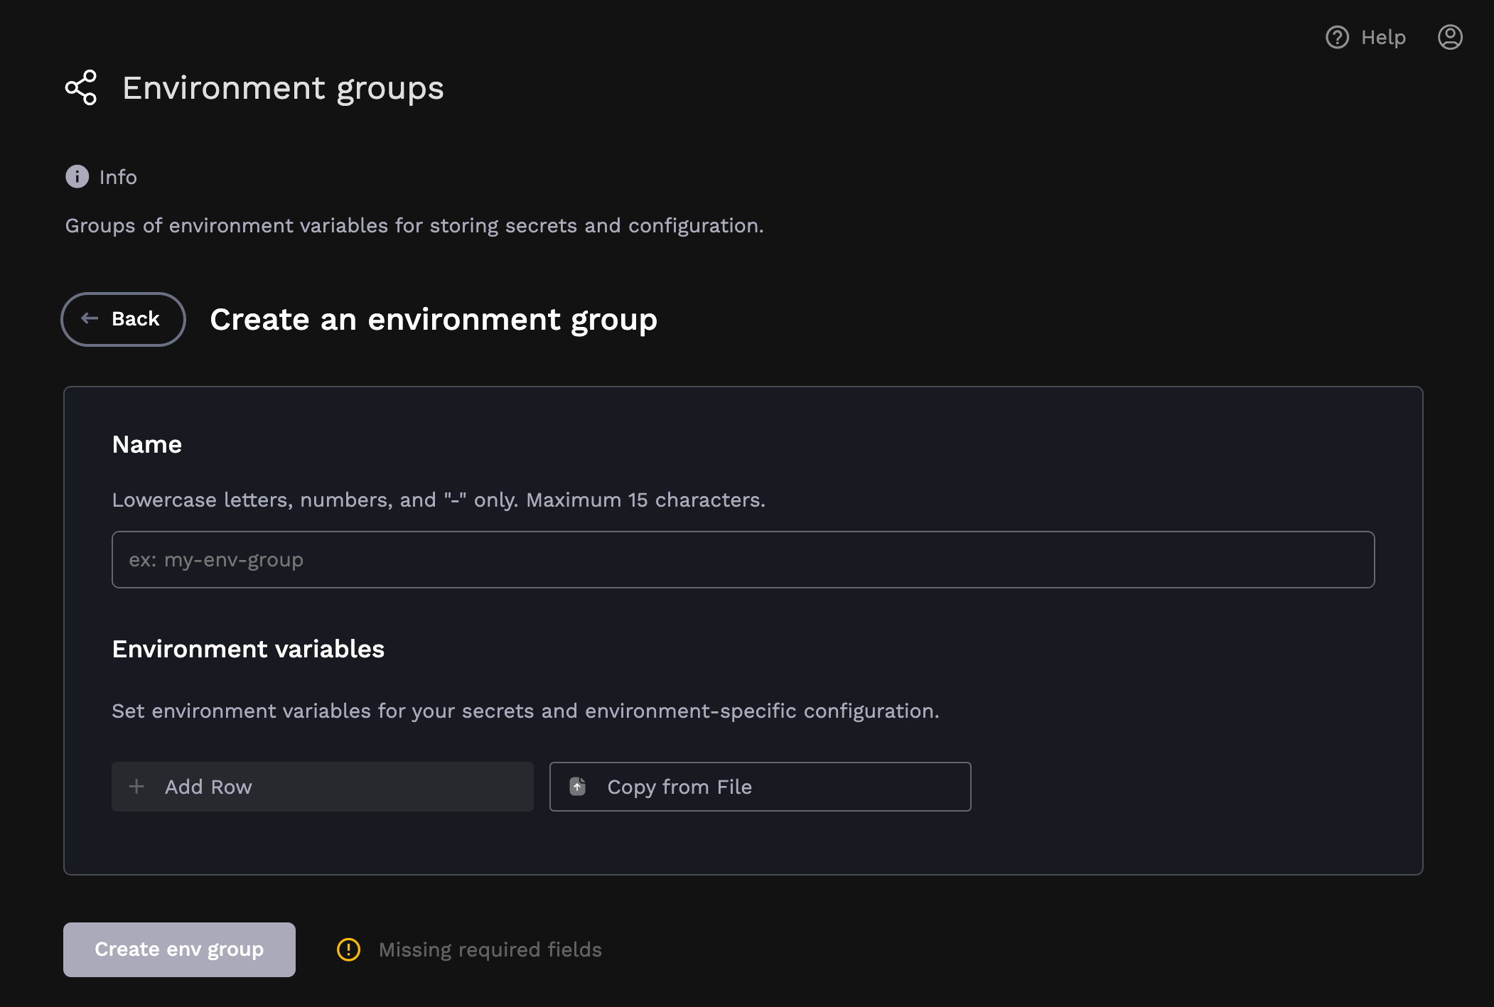This screenshot has height=1007, width=1494.
Task: Click the Environment groups page title
Action: coord(282,87)
